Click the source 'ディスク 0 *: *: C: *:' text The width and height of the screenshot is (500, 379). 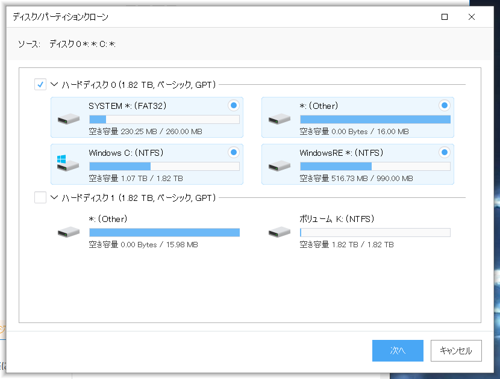(x=83, y=44)
